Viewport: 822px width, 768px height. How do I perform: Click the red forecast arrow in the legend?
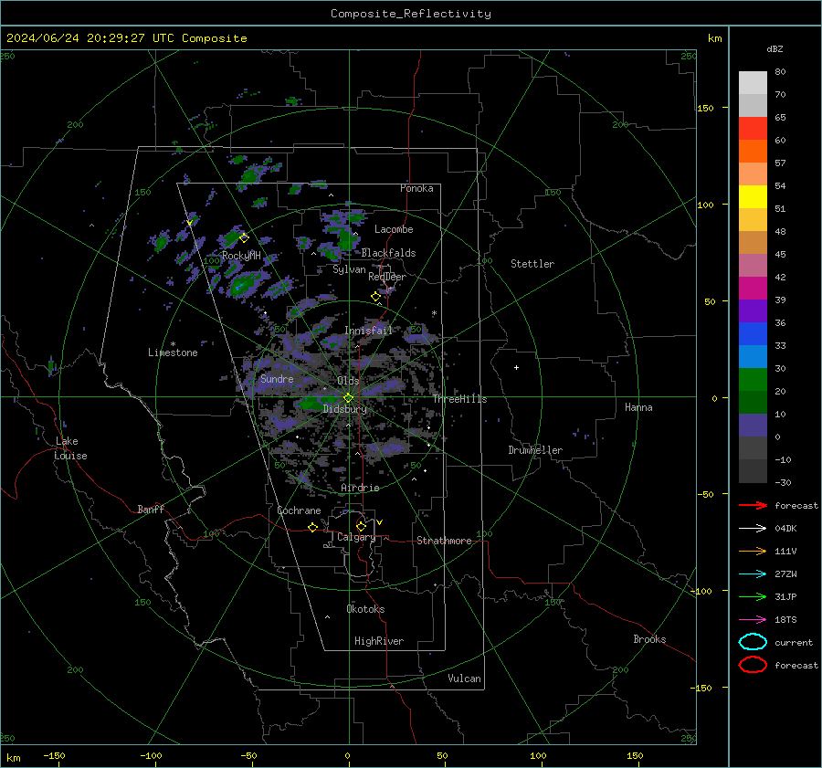click(x=753, y=505)
